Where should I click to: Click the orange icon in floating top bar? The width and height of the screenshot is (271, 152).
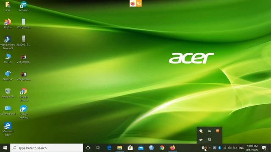[138, 3]
